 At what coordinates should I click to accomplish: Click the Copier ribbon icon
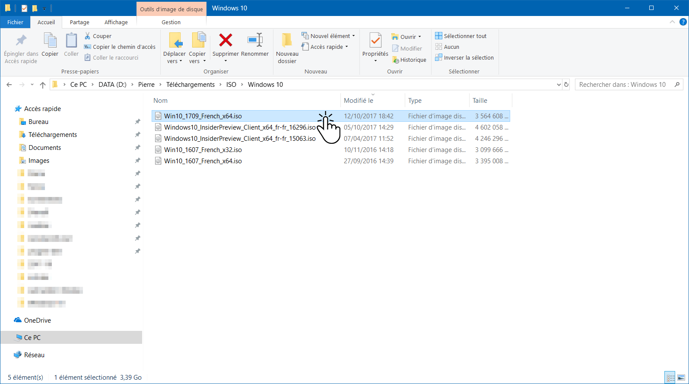pyautogui.click(x=50, y=41)
